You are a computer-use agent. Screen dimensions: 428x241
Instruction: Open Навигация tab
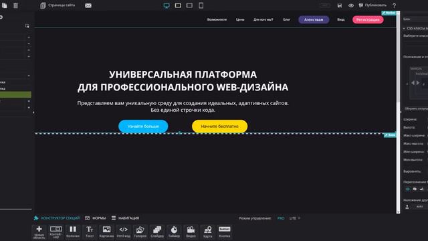tap(125, 218)
